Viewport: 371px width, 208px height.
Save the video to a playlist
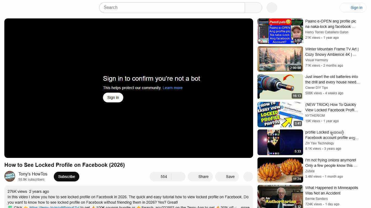227,177
